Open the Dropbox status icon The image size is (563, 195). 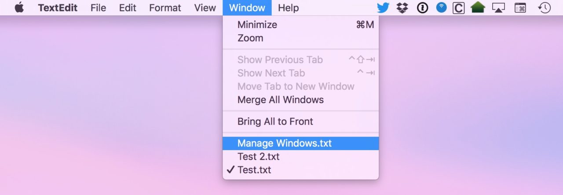pyautogui.click(x=402, y=7)
